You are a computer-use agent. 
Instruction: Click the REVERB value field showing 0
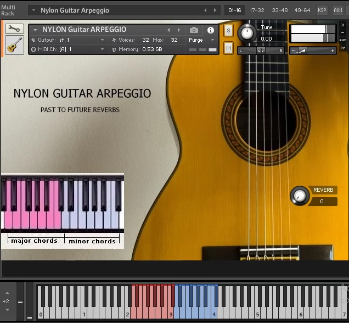[x=323, y=202]
